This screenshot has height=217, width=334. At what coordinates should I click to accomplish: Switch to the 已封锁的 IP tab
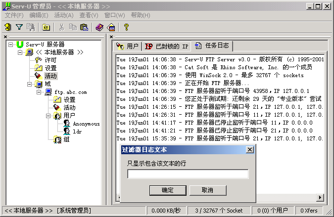tap(167, 46)
